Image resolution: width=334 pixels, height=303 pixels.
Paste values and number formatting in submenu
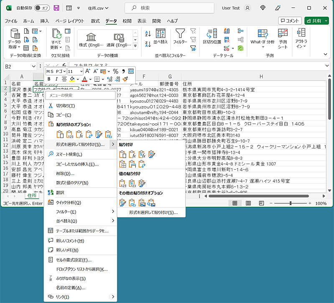pyautogui.click(x=132, y=183)
